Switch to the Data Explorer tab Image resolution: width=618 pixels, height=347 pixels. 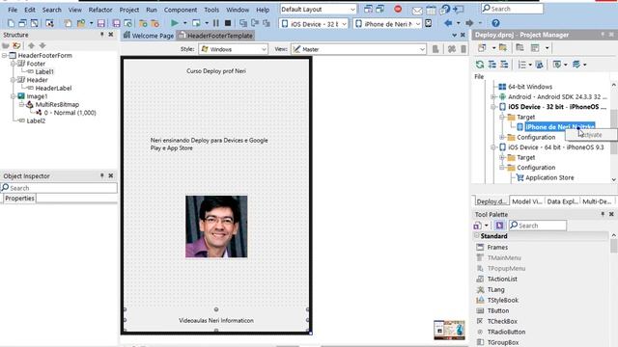click(562, 201)
